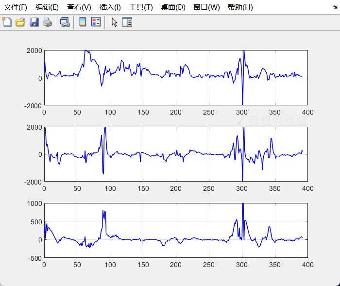Open the Property Inspector from the toolbar
This screenshot has height=286, width=340.
127,22
